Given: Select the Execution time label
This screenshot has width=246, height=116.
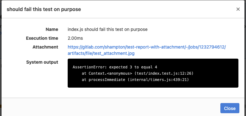Looking at the screenshot, I should [42, 38].
